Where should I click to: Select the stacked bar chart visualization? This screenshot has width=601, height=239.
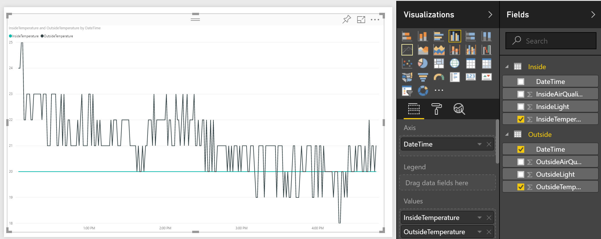pos(407,36)
